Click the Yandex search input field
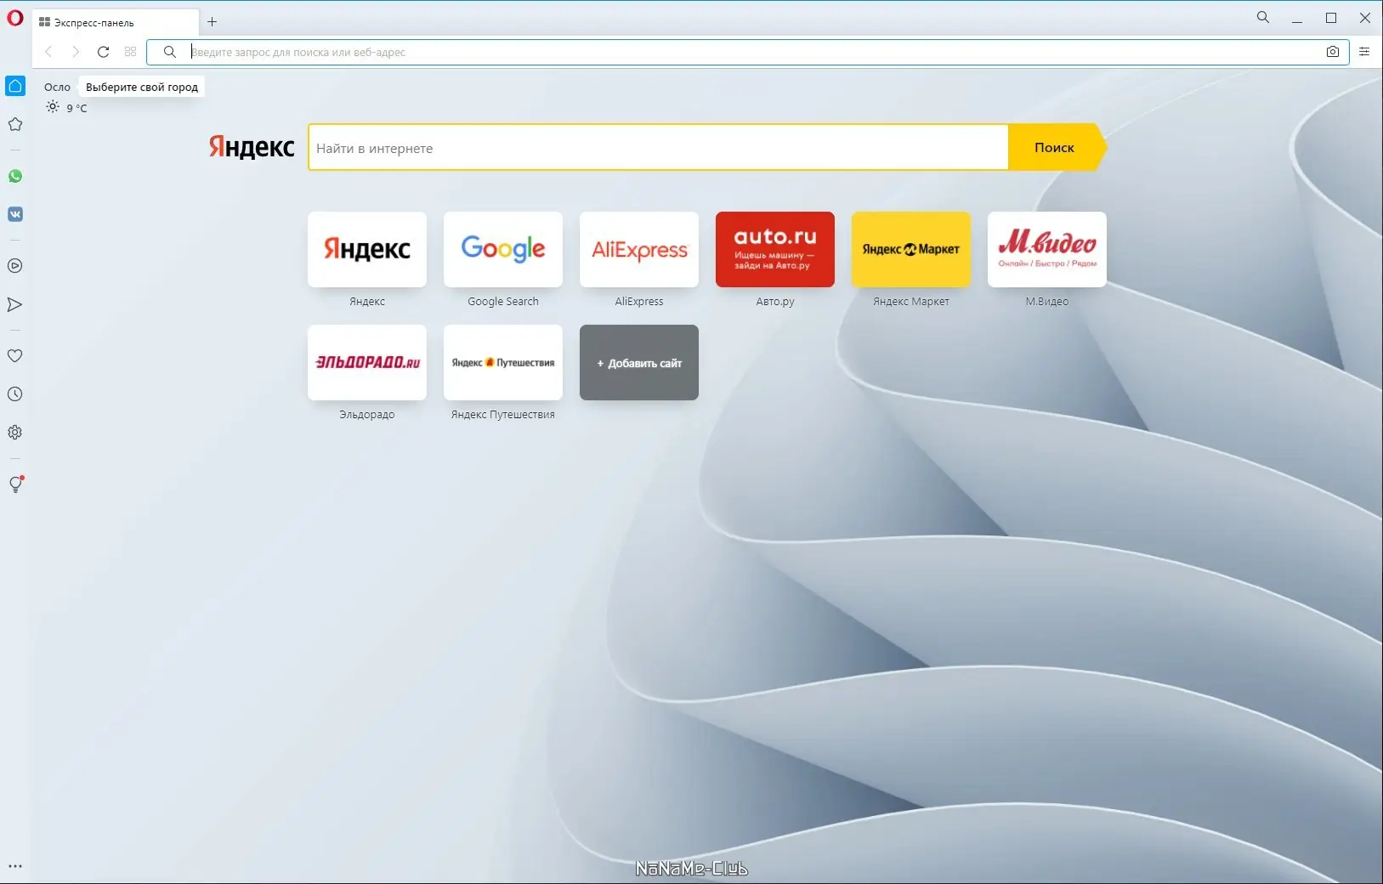The width and height of the screenshot is (1383, 884). tap(659, 148)
